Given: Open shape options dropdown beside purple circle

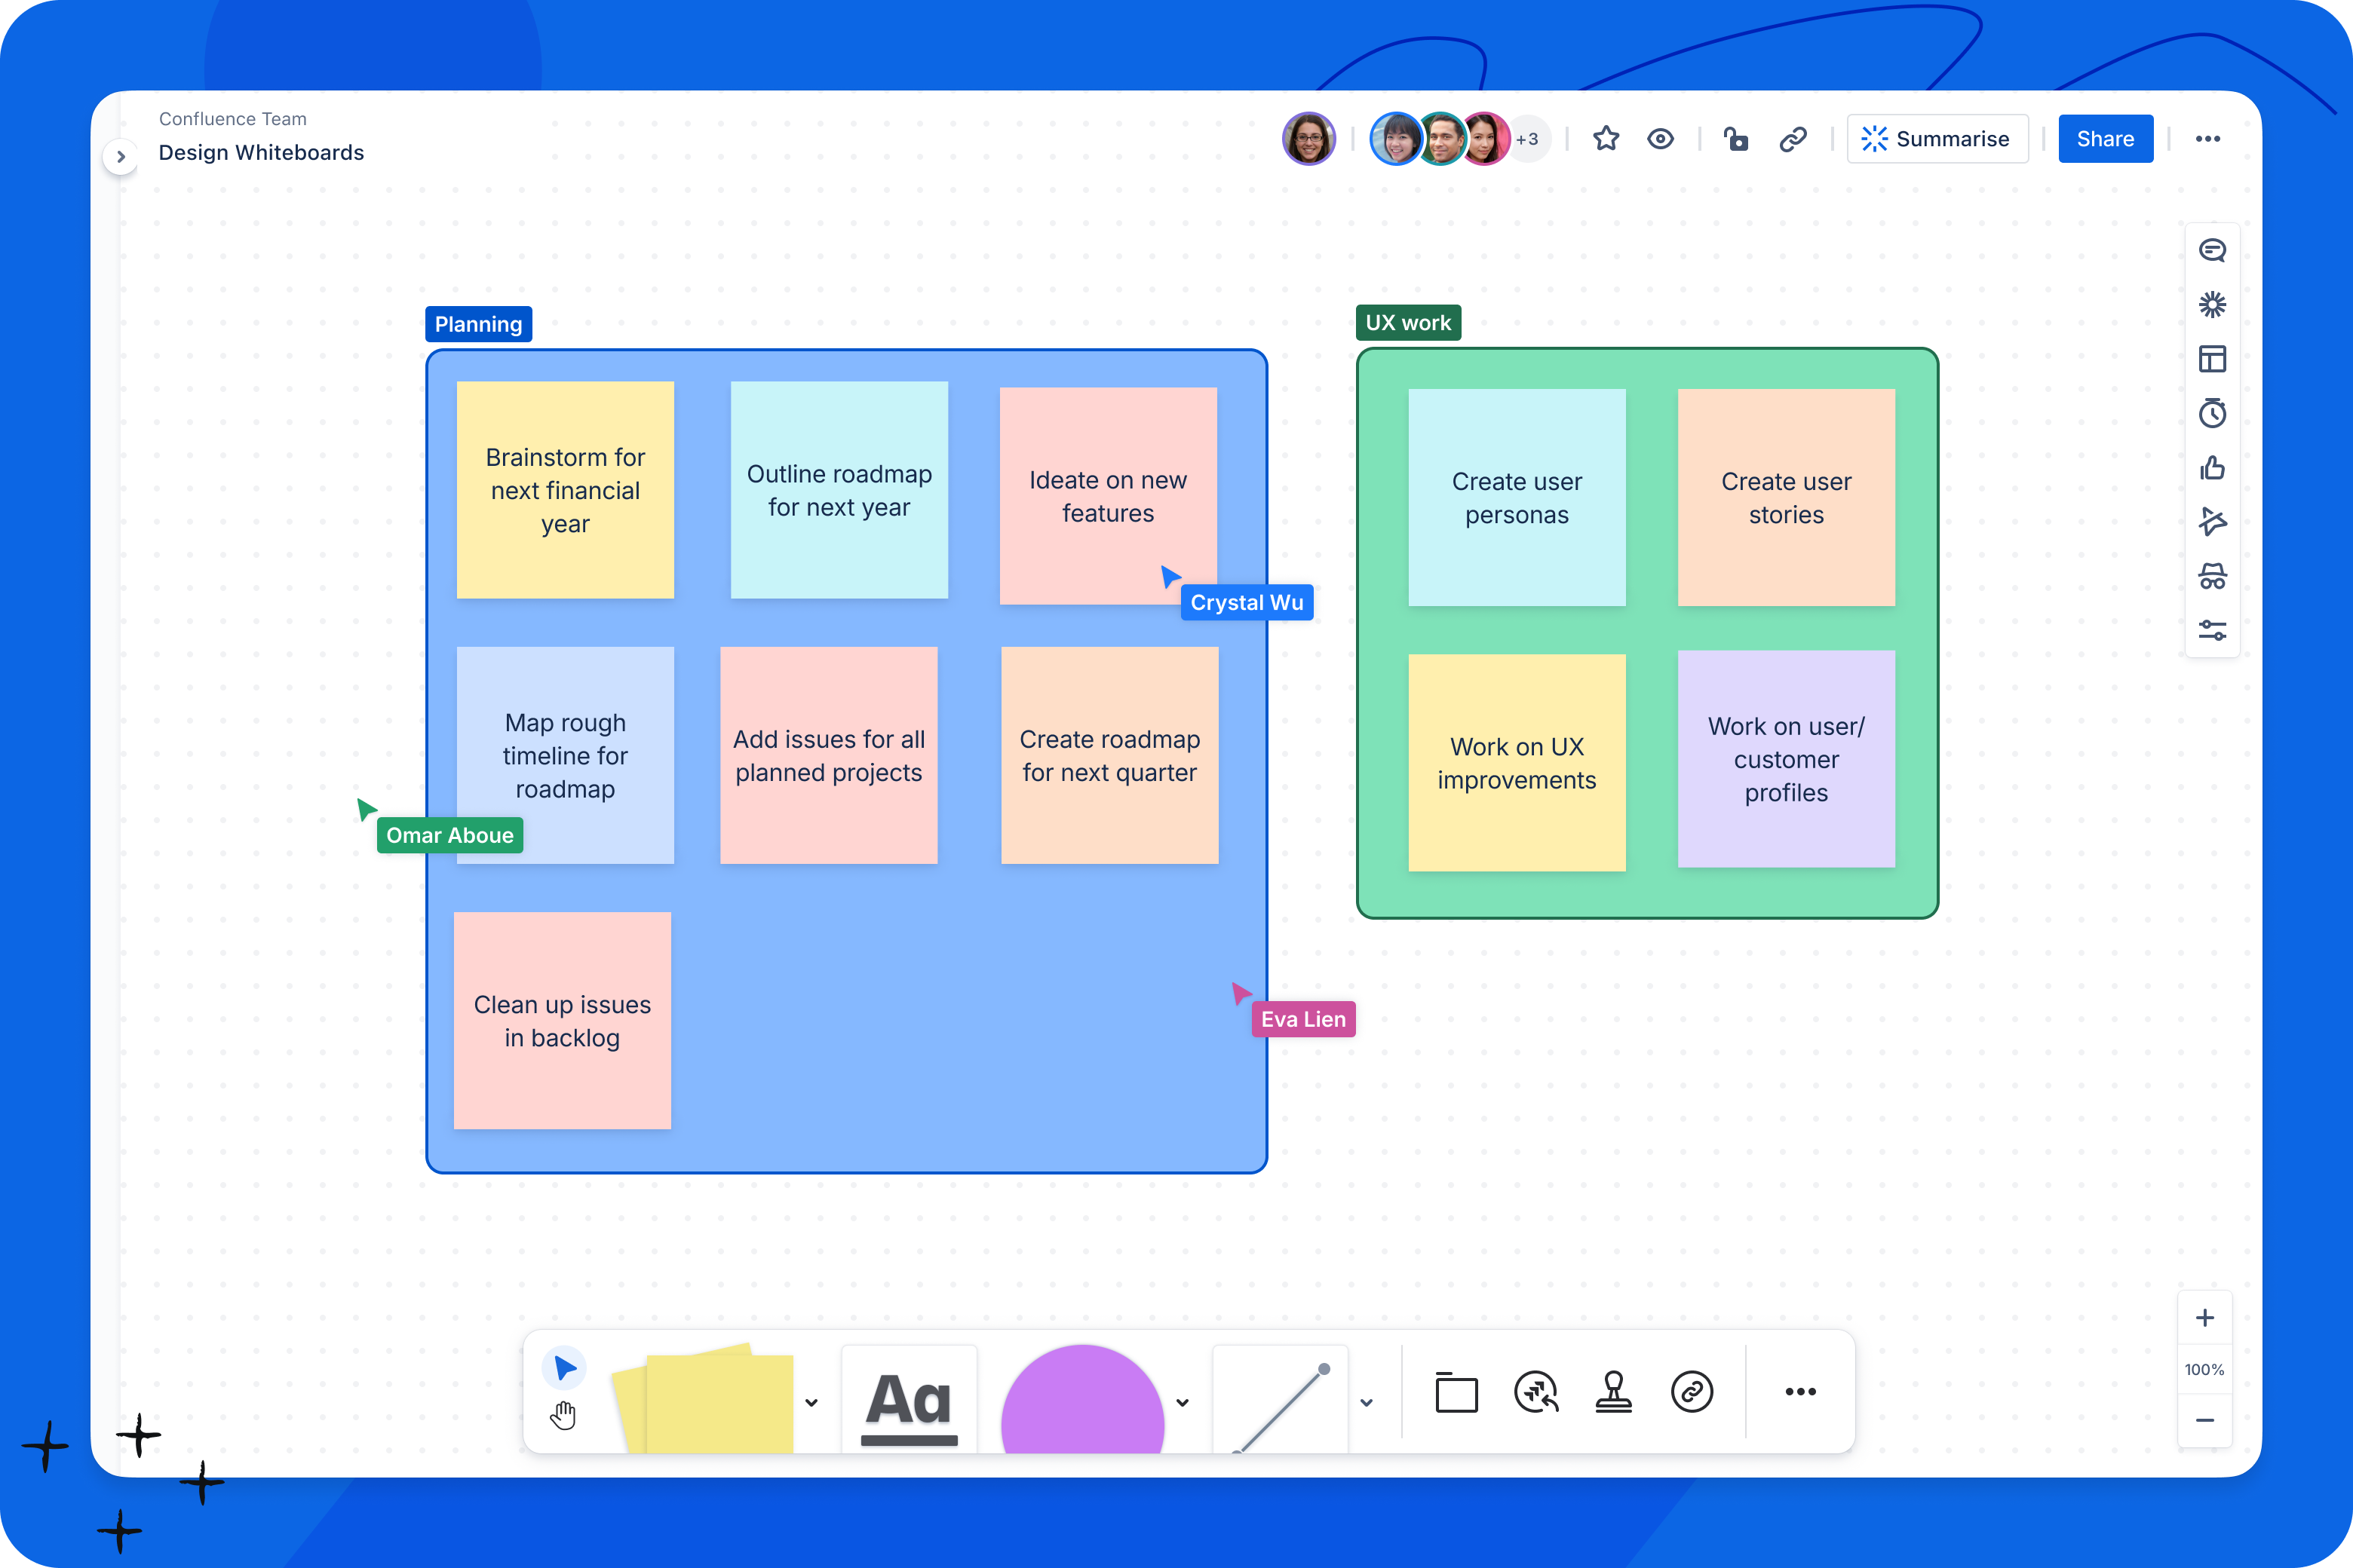Looking at the screenshot, I should [x=1183, y=1402].
